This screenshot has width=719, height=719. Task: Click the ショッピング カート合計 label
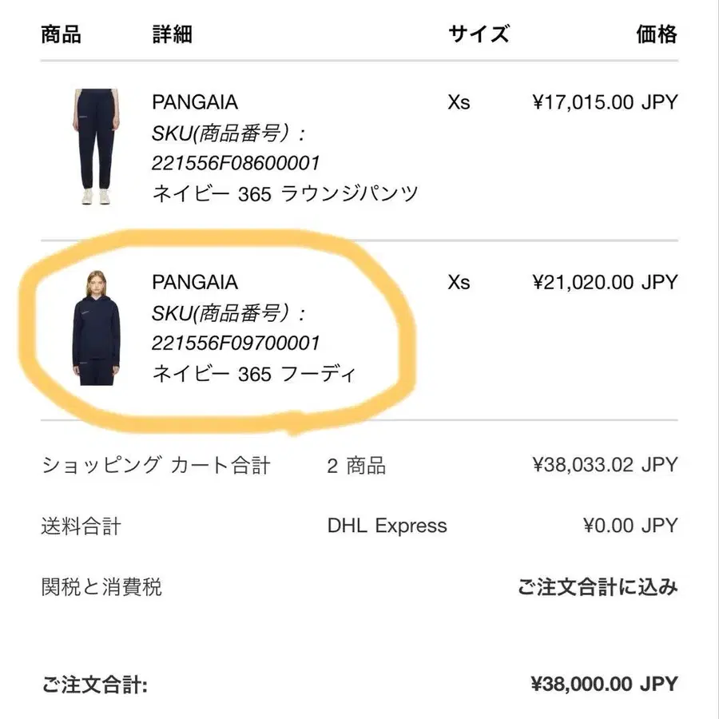[x=156, y=465]
